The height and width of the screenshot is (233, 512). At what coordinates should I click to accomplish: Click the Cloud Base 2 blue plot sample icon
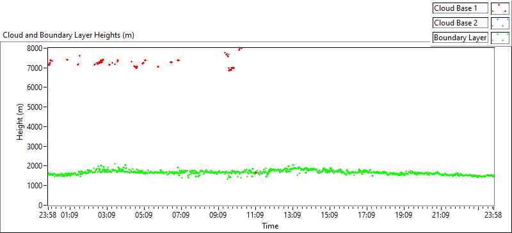point(500,23)
